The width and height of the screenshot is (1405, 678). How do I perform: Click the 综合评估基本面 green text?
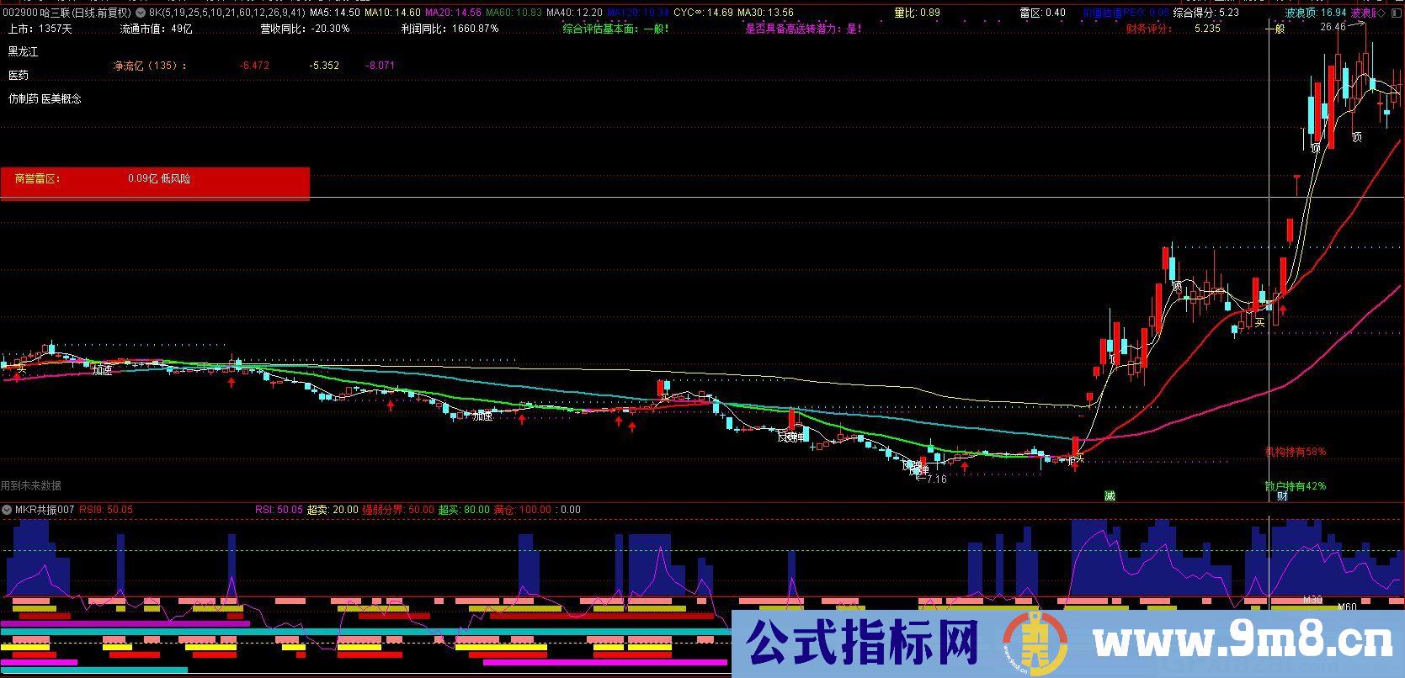[616, 29]
